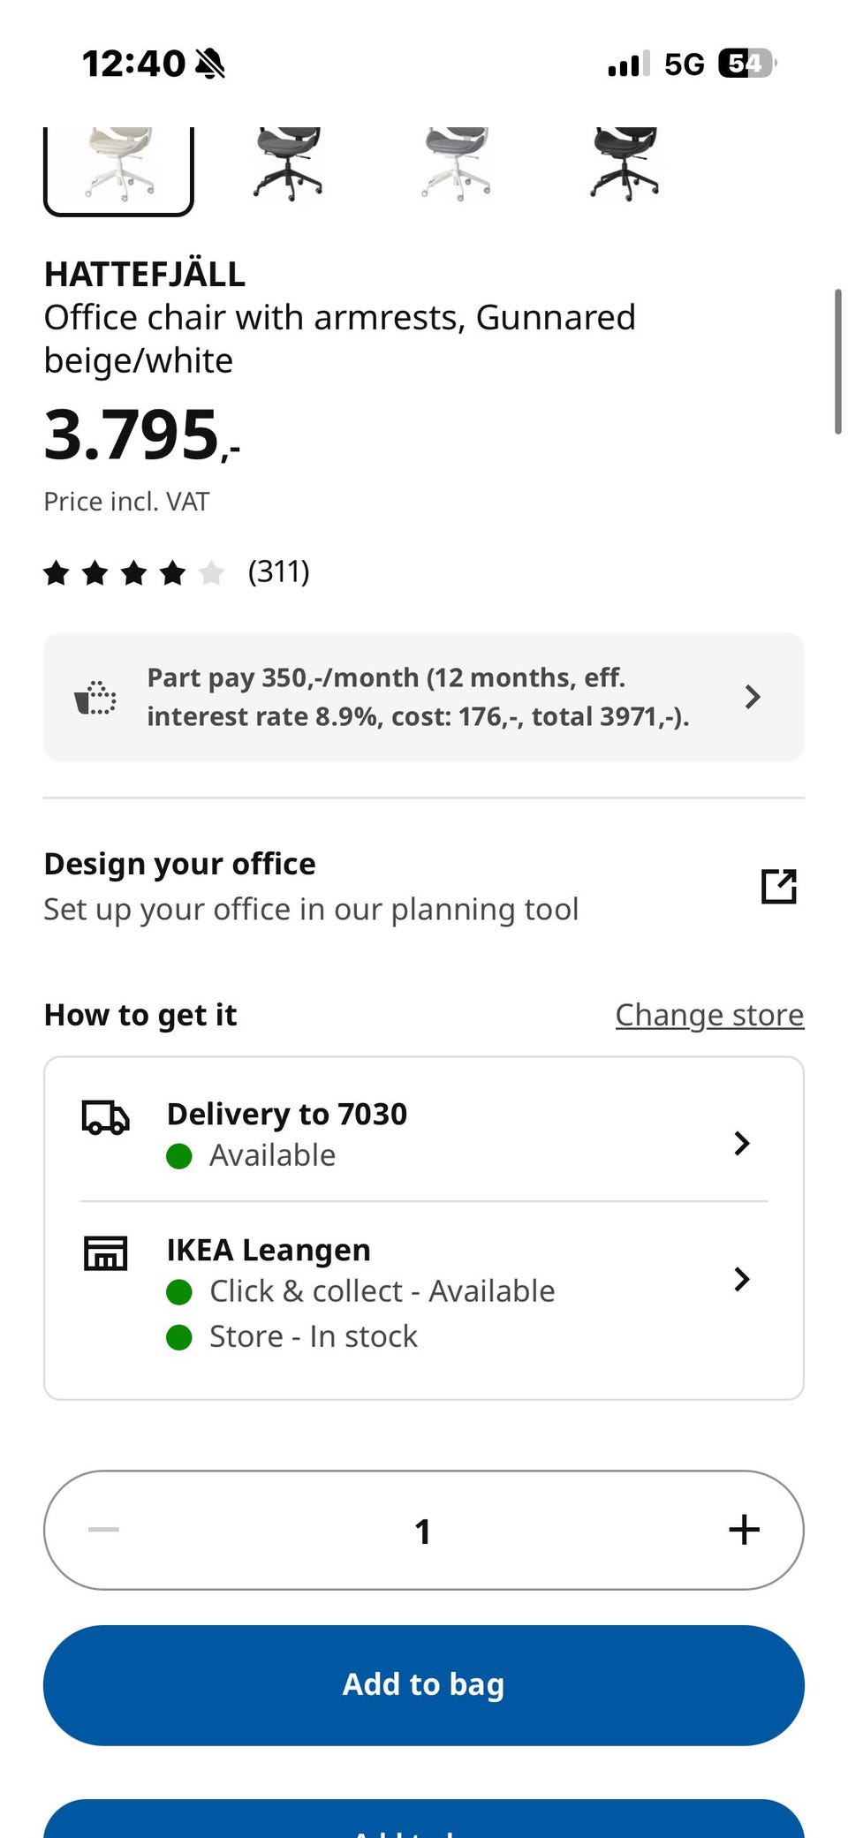Select the fourth black chair variant
Viewport: 848px width, 1838px height.
click(625, 165)
